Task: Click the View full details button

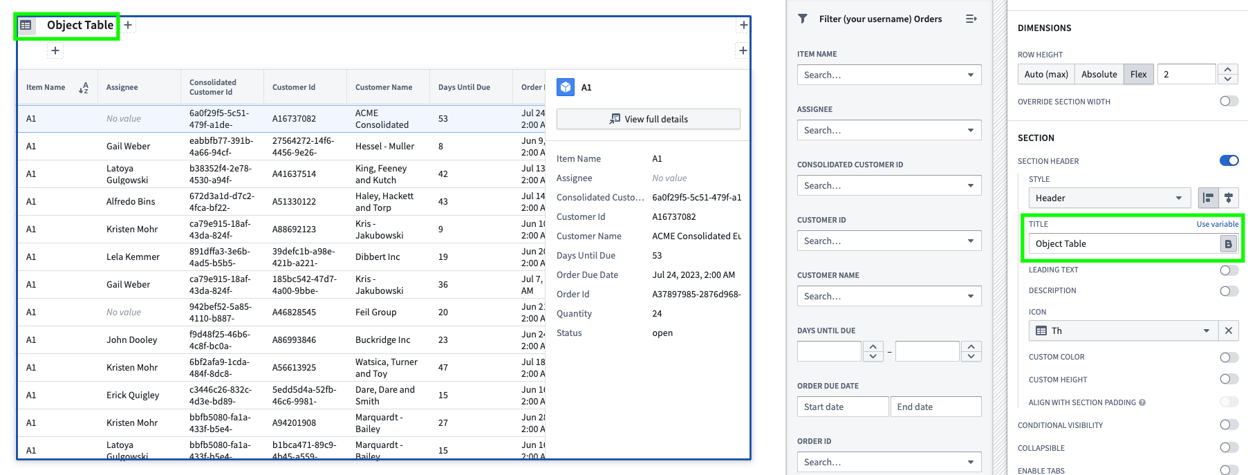Action: tap(648, 119)
